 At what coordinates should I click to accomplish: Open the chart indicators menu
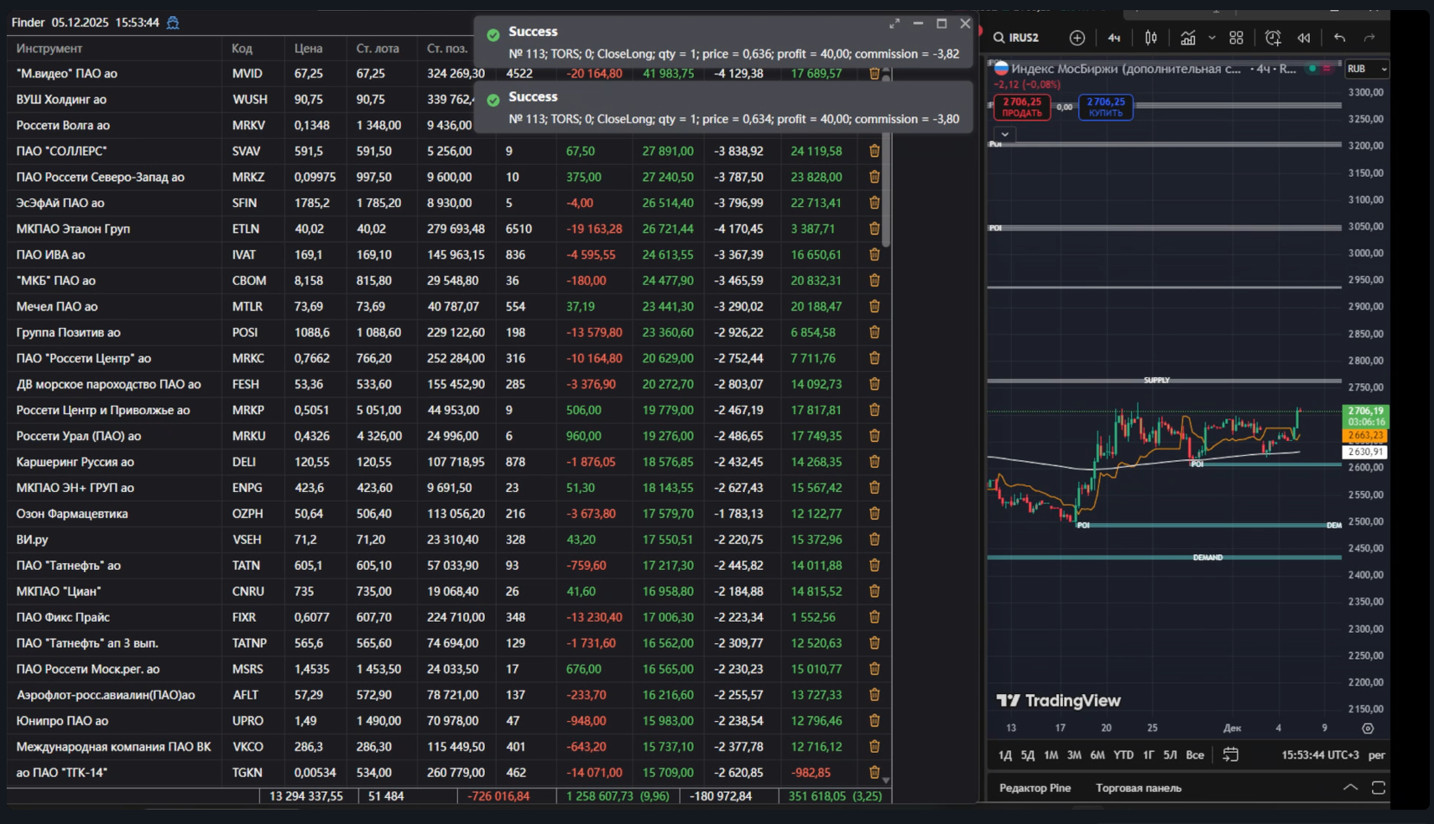coord(1188,38)
